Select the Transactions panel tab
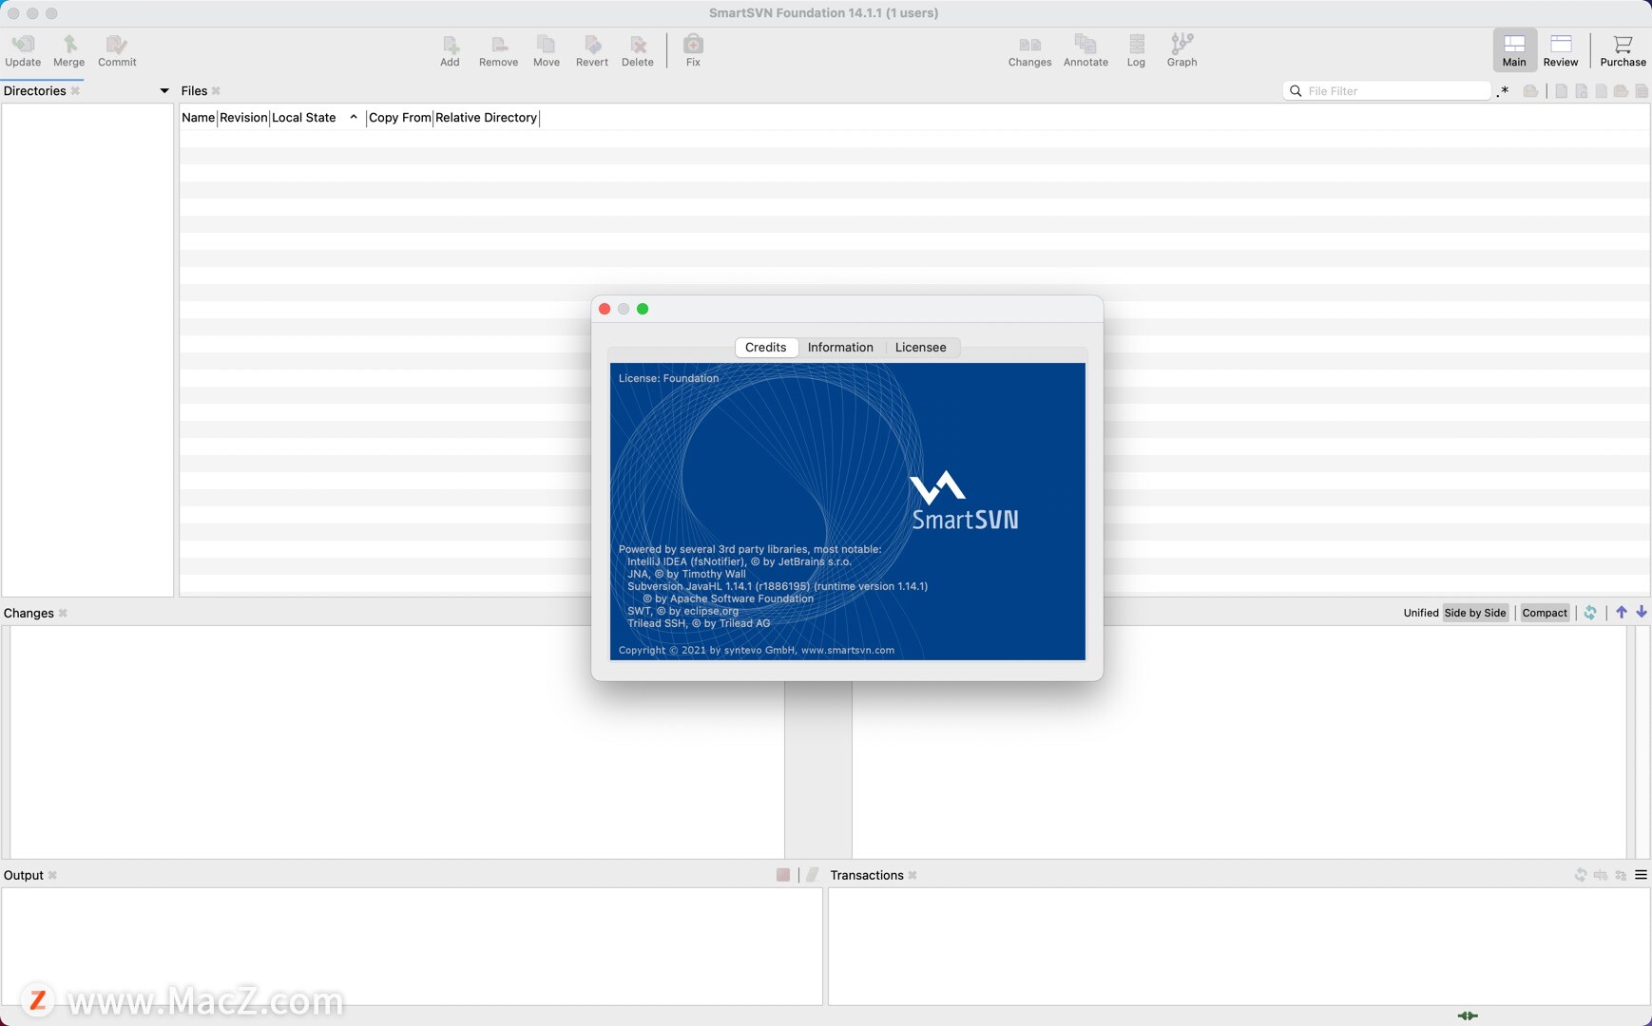The image size is (1652, 1026). 867,876
